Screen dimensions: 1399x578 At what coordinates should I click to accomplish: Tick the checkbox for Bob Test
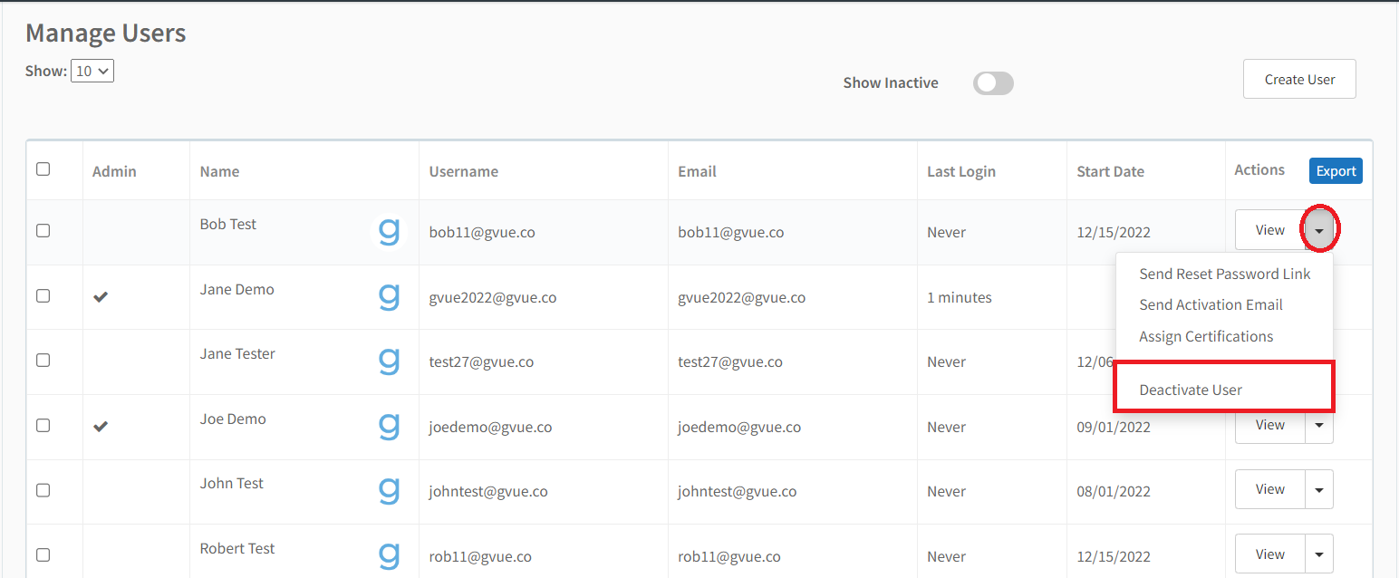coord(43,231)
